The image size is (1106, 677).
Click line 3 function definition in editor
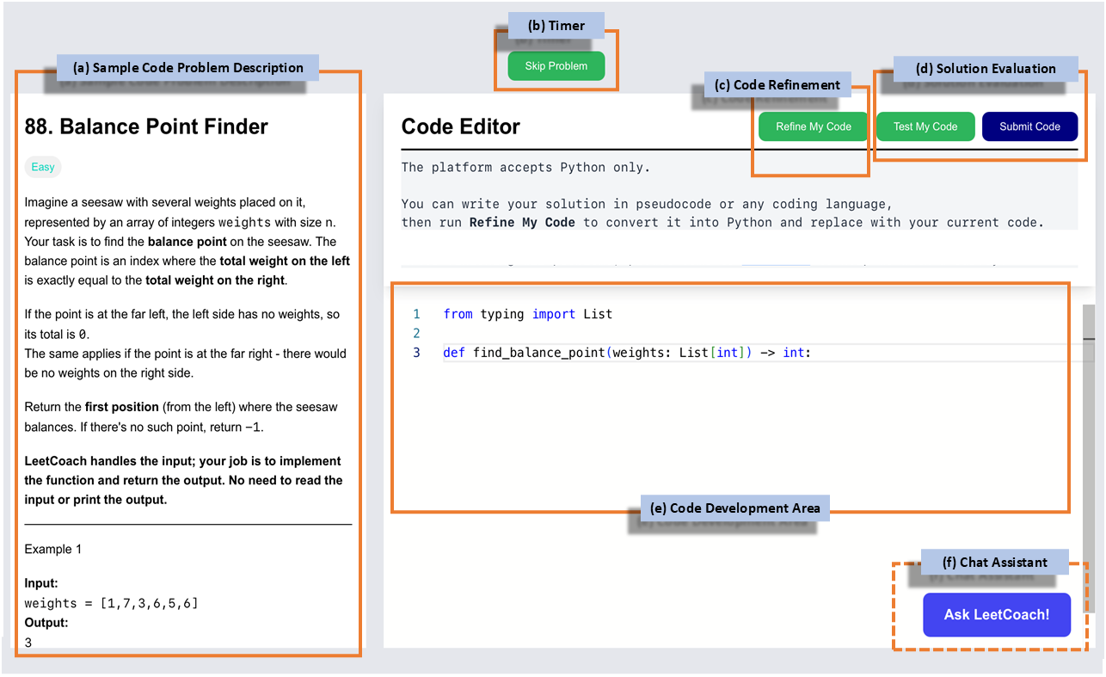627,353
